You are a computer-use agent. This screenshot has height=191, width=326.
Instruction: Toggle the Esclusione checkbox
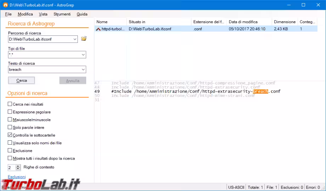click(x=10, y=150)
